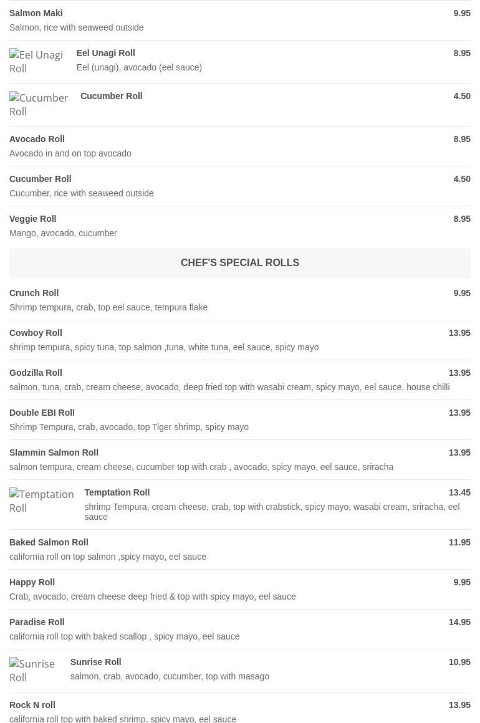Select the Happy Roll title
This screenshot has height=723, width=480.
coord(32,582)
